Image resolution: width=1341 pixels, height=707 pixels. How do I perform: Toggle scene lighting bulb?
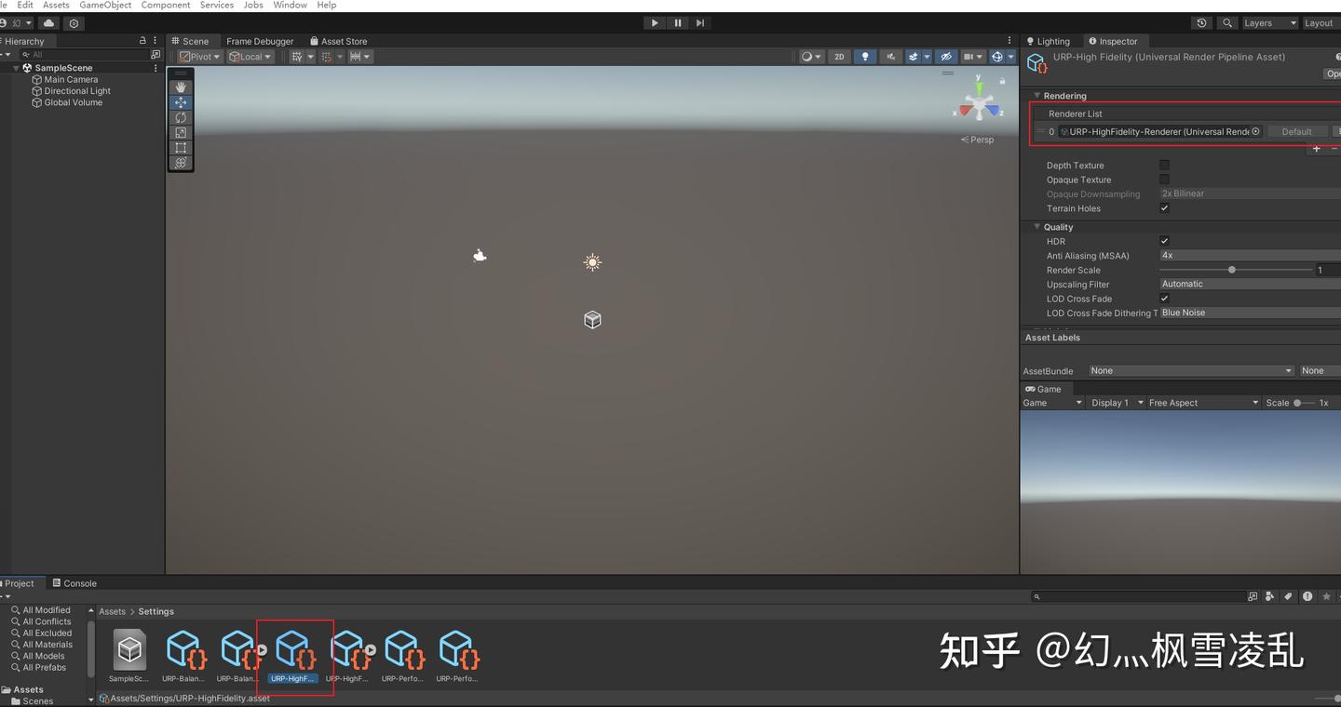(865, 57)
